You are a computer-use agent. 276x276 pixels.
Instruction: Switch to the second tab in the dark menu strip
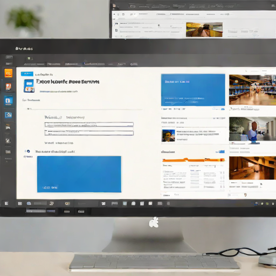pyautogui.click(x=54, y=64)
